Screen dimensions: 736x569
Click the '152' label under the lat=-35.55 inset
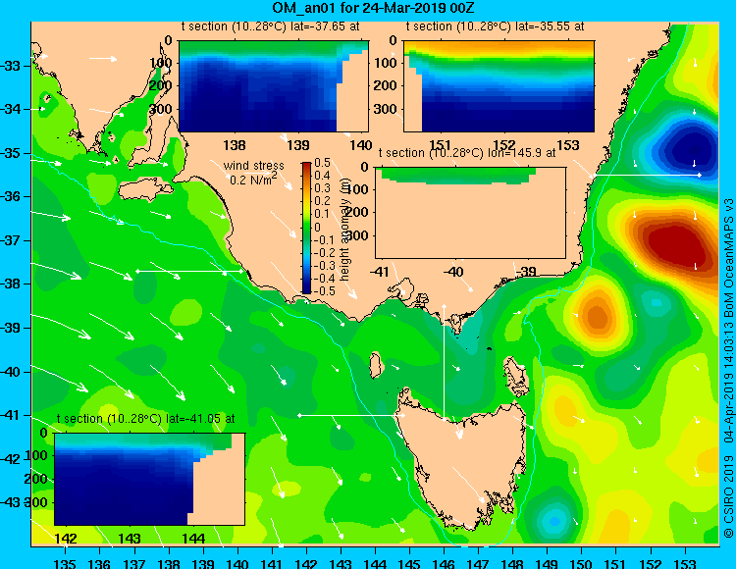tap(504, 145)
